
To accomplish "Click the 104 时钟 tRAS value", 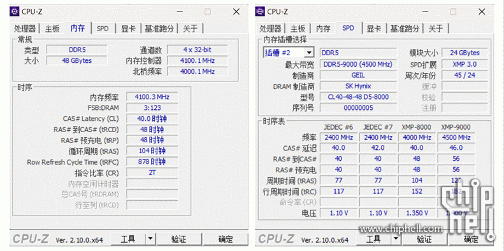I will pos(152,151).
